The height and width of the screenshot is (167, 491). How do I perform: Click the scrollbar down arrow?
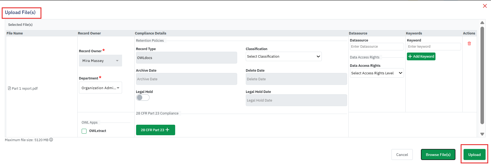tap(482, 134)
